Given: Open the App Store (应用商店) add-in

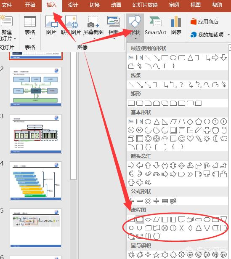Looking at the screenshot, I should pos(204,21).
